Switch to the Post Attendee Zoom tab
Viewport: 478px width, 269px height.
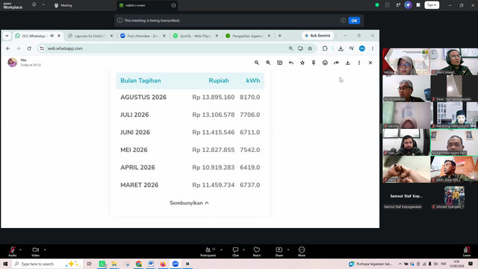point(142,36)
